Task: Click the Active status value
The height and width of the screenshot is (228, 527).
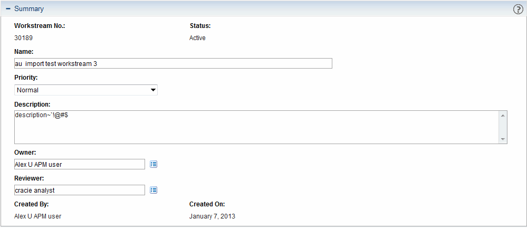Action: click(197, 38)
